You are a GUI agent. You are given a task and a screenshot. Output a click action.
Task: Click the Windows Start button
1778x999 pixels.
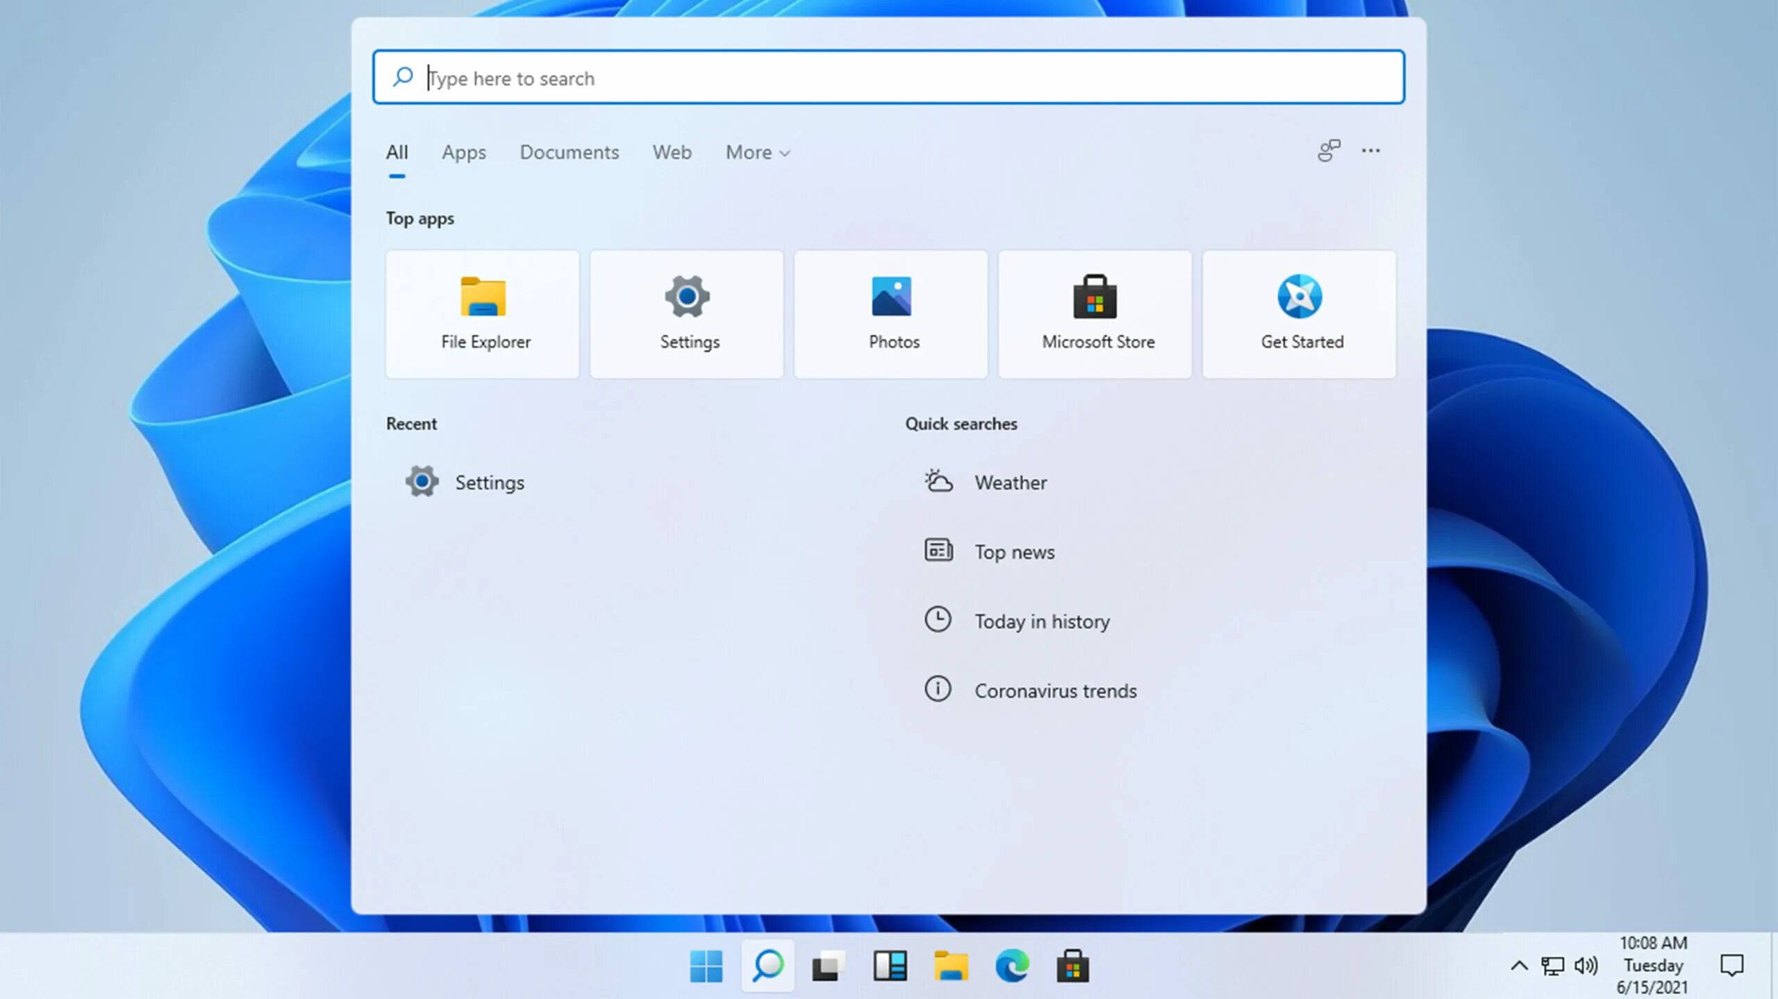click(707, 966)
